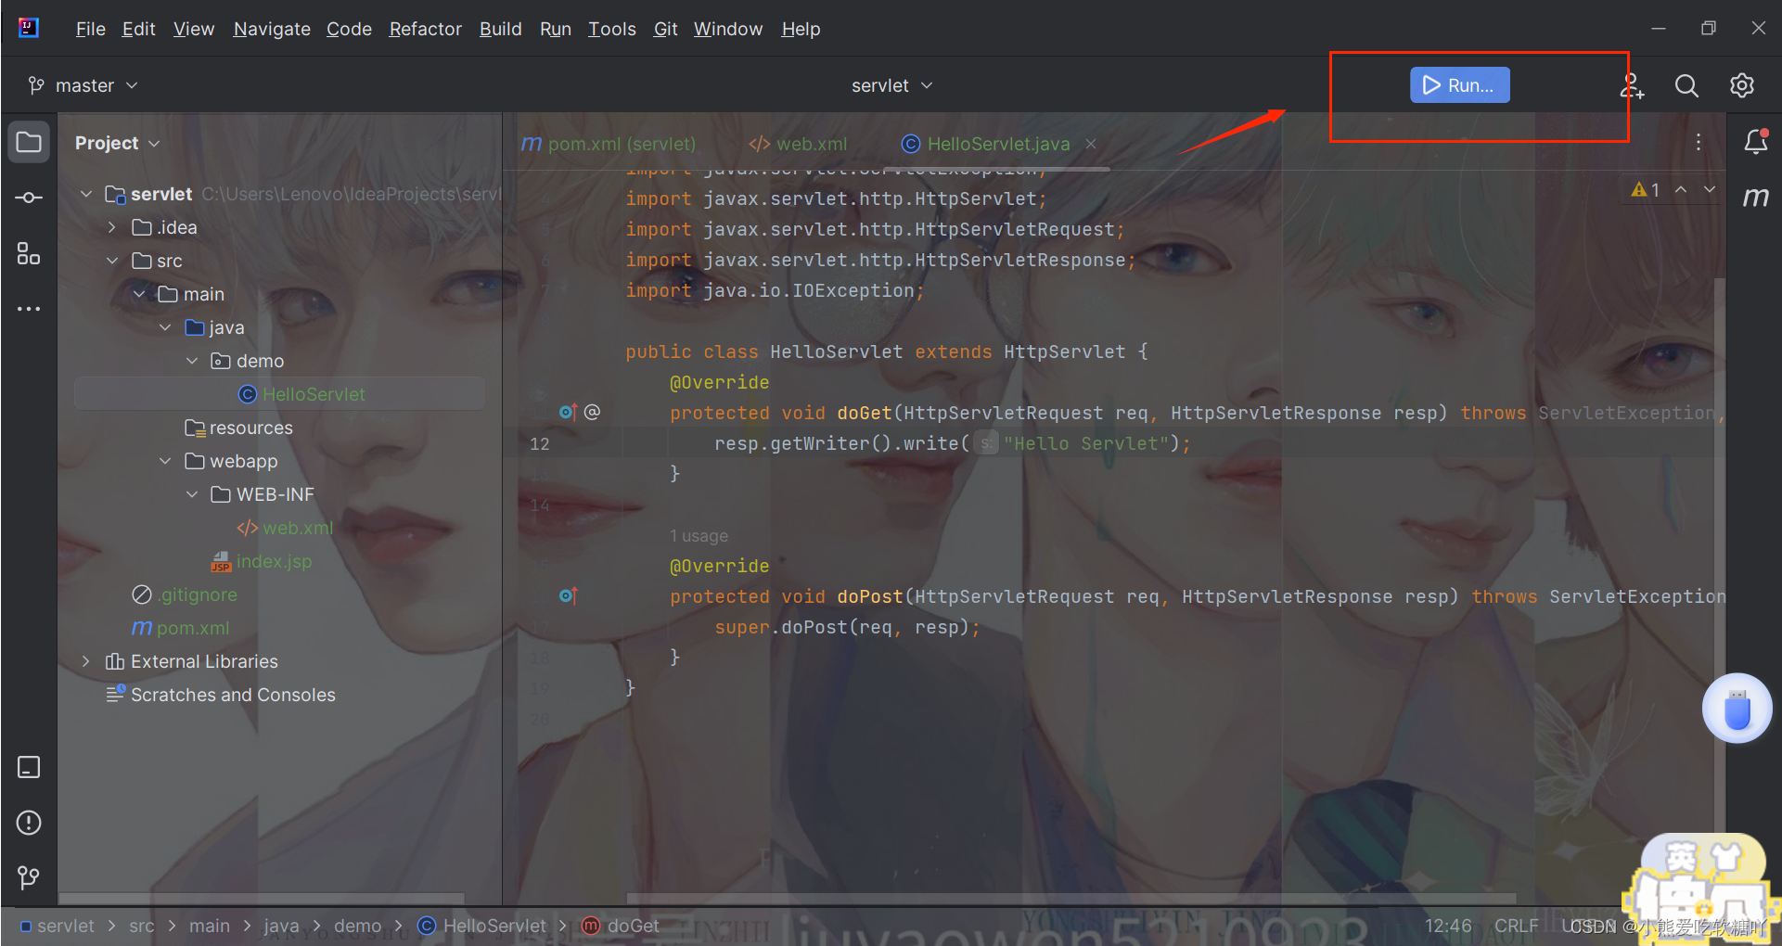The image size is (1782, 946).
Task: Collapse the main folder
Action: point(139,294)
